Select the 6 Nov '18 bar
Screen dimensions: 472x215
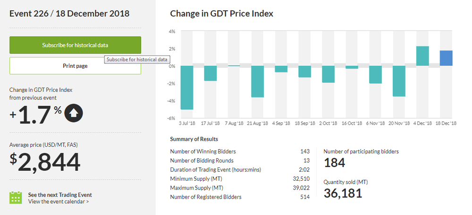click(x=376, y=75)
